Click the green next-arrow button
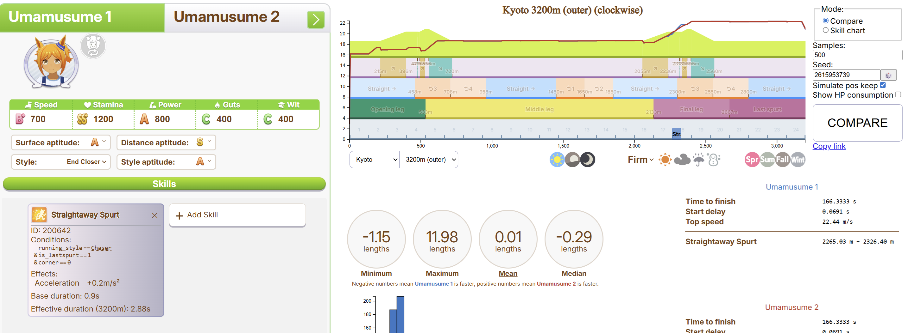 315,19
